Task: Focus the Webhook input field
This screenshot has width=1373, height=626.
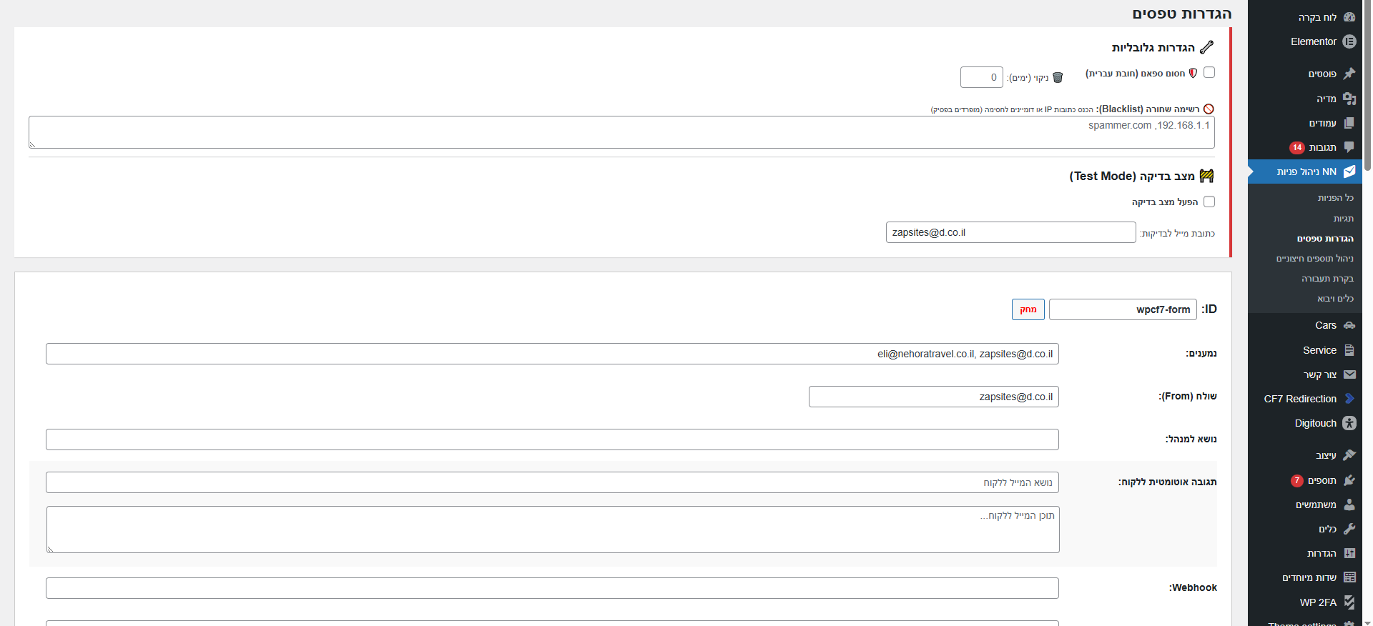Action: tap(552, 588)
